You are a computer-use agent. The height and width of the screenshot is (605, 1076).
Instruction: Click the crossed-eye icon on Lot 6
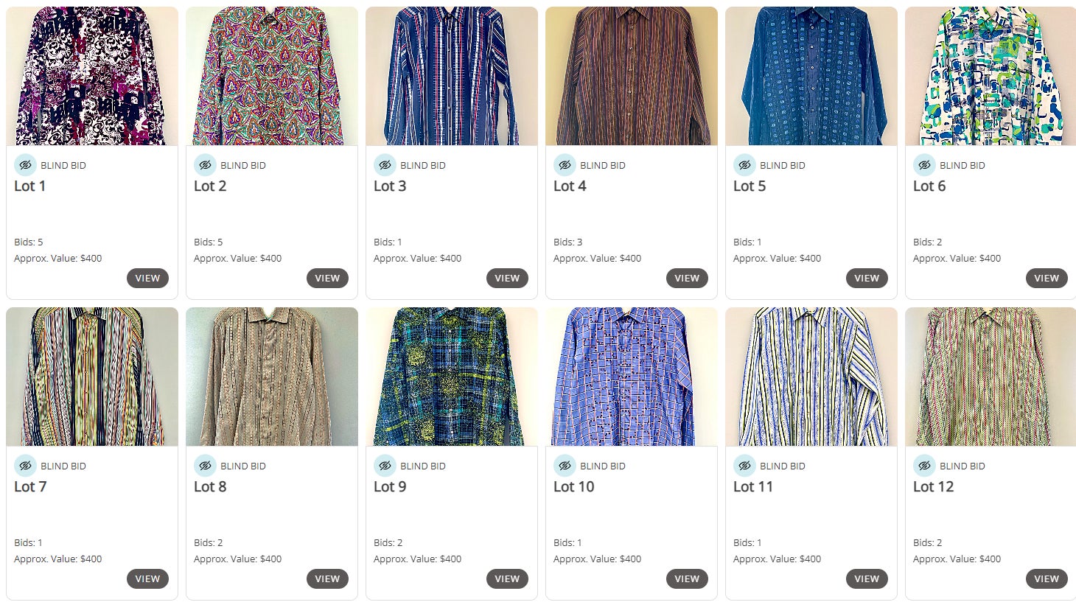[x=924, y=165]
